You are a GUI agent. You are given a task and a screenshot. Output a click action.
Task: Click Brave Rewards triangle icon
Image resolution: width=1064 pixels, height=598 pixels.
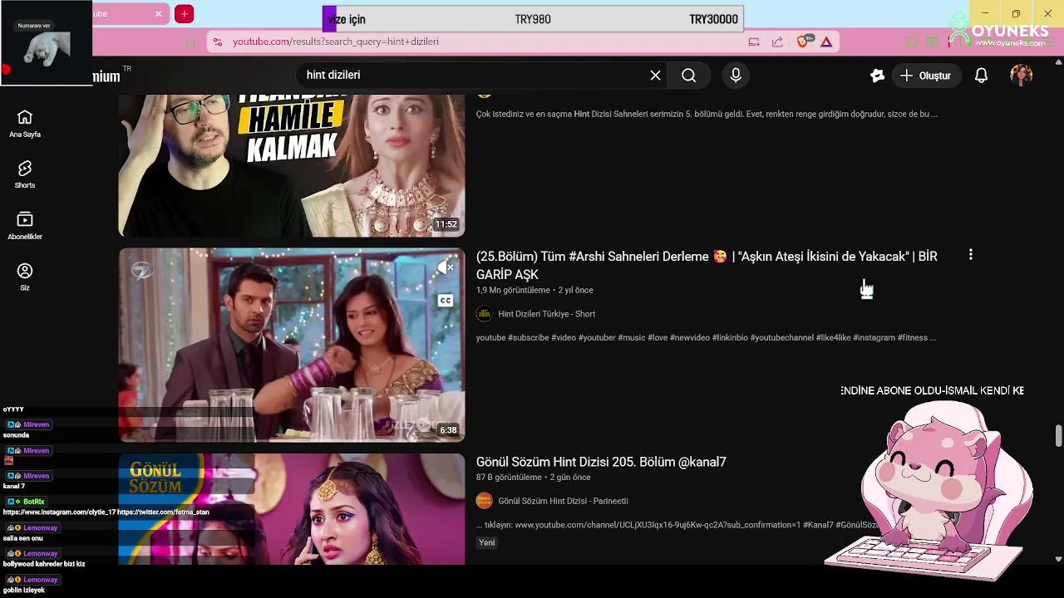826,42
